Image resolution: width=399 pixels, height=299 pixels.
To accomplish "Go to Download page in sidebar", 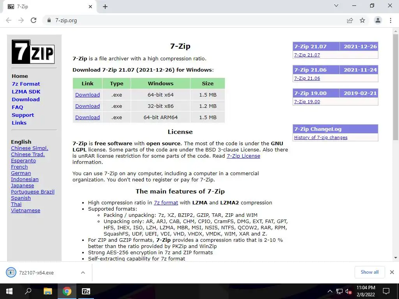I will tap(26, 99).
